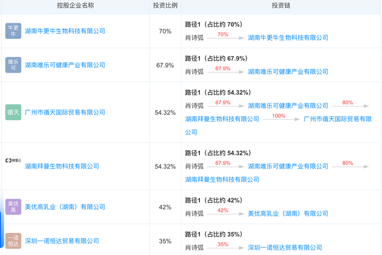This screenshot has height=255, width=382.
Task: Click the green 循天 logo badge
Action: pos(13,112)
